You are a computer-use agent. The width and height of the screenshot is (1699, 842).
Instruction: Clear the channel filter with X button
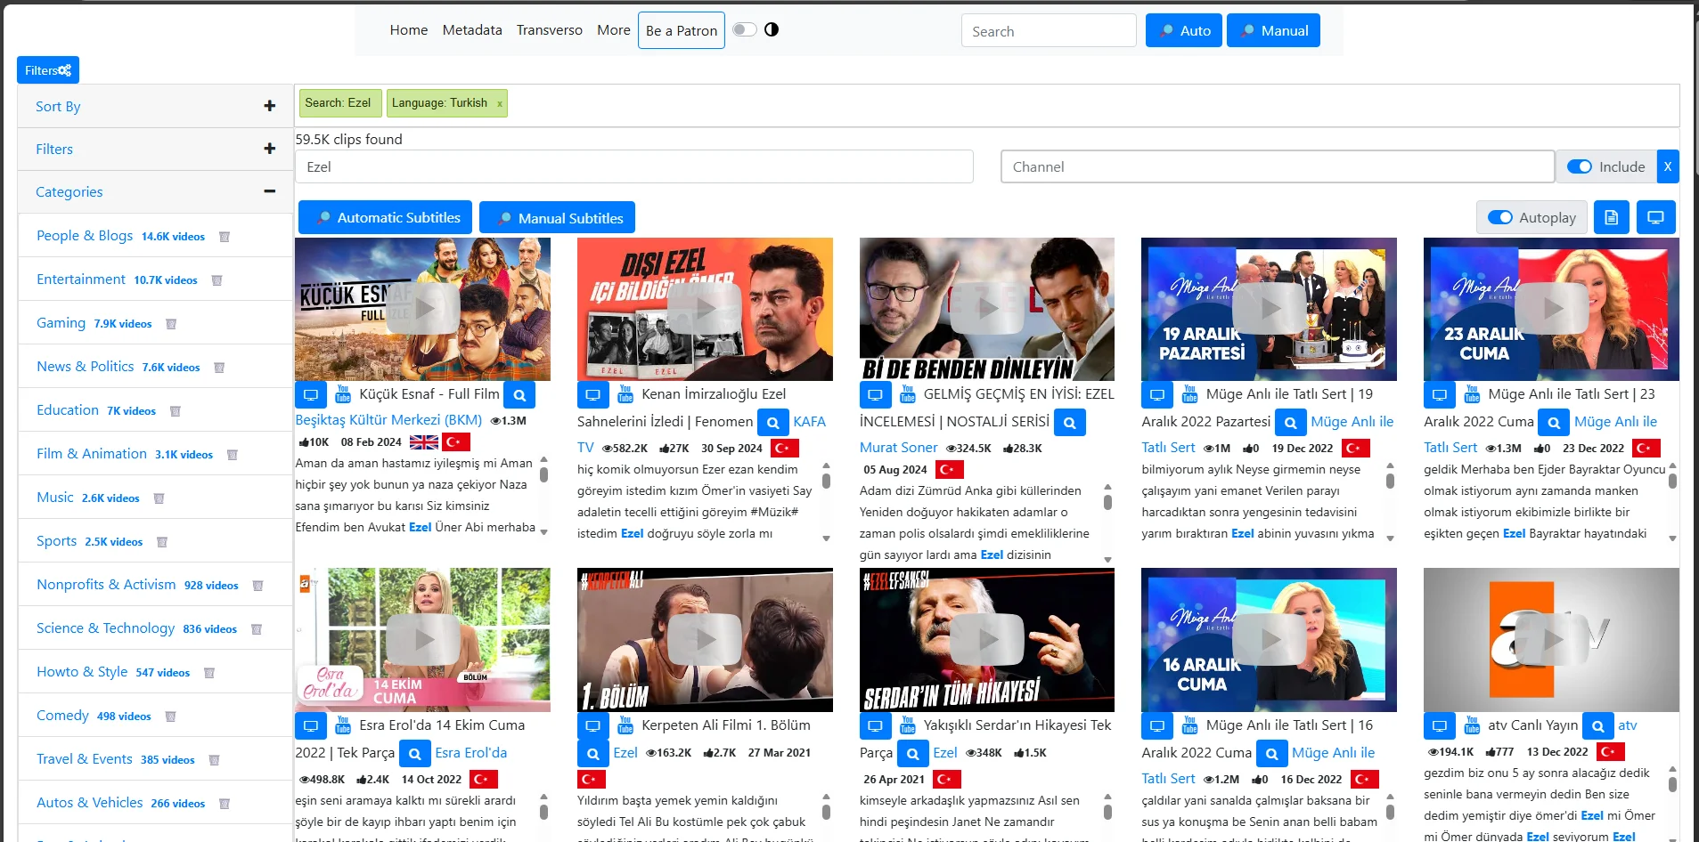click(x=1668, y=166)
